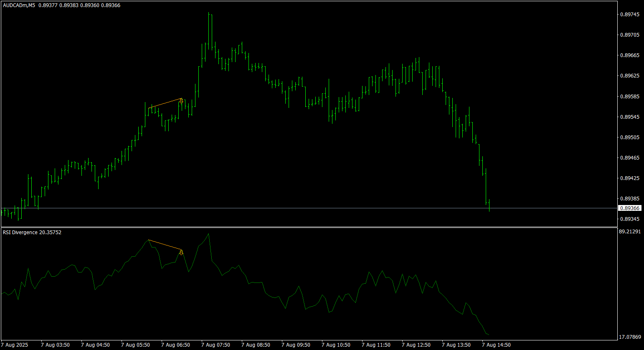Click the RSI Divergence 20.35752 label
This screenshot has height=350, width=644.
tap(32, 232)
